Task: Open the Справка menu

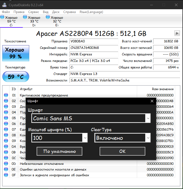Action: 70,12
